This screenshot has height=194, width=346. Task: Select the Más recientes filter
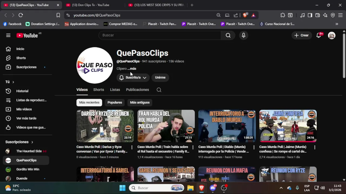click(89, 102)
